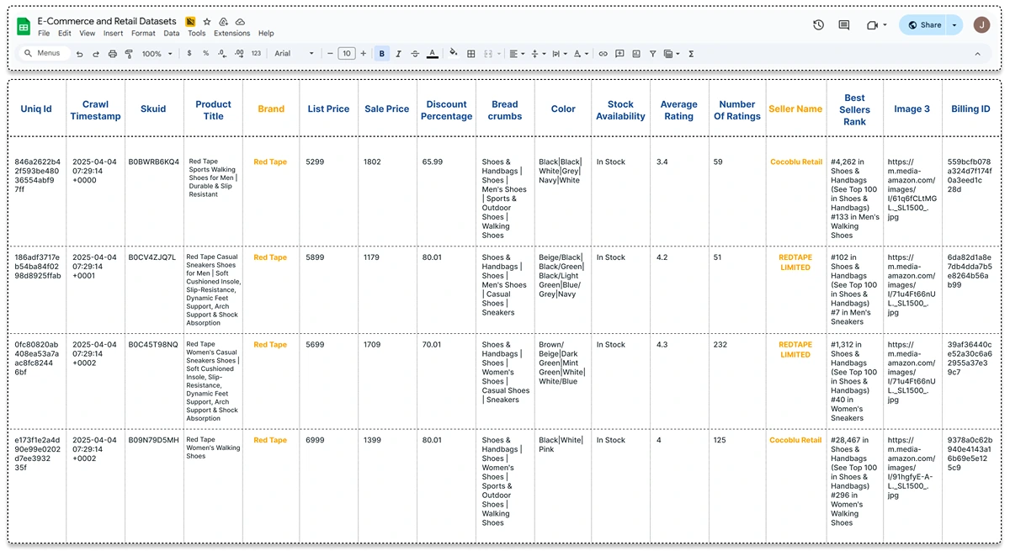
Task: Decrease font size with minus button
Action: [x=330, y=54]
